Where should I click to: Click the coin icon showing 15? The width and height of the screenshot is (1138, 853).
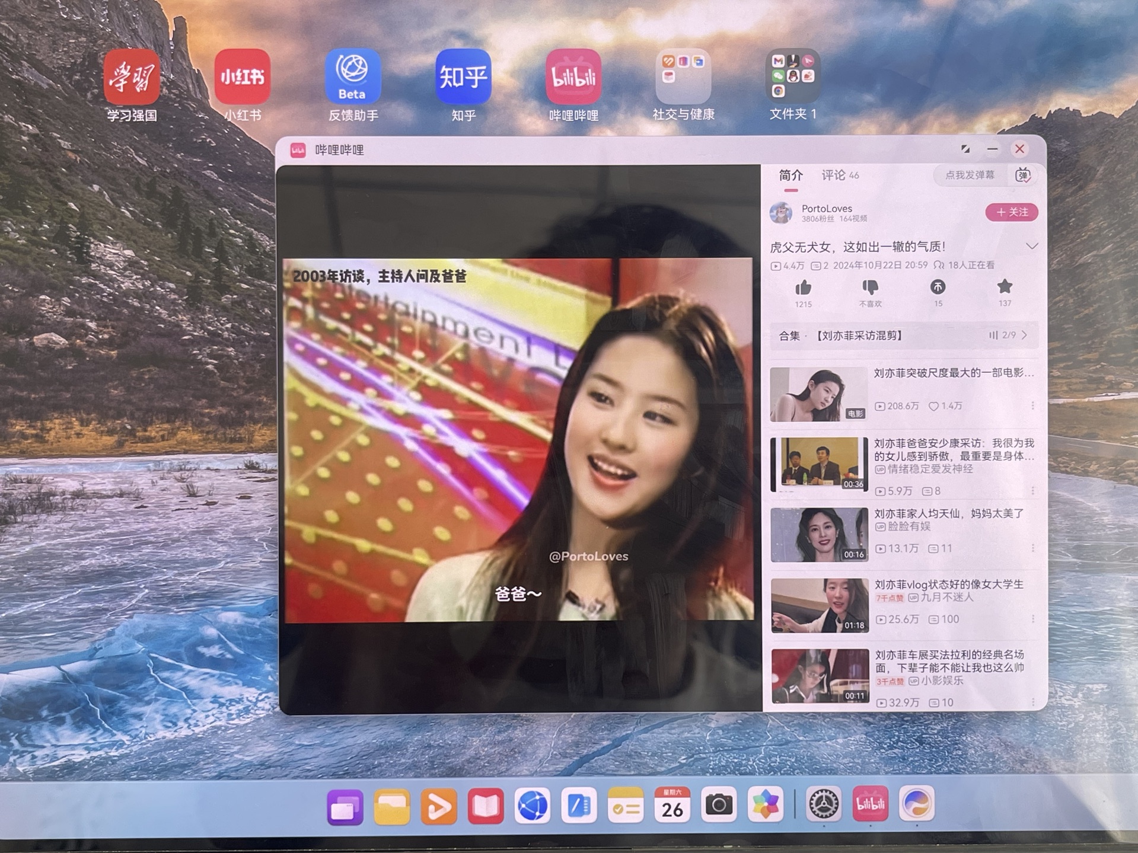(x=938, y=287)
